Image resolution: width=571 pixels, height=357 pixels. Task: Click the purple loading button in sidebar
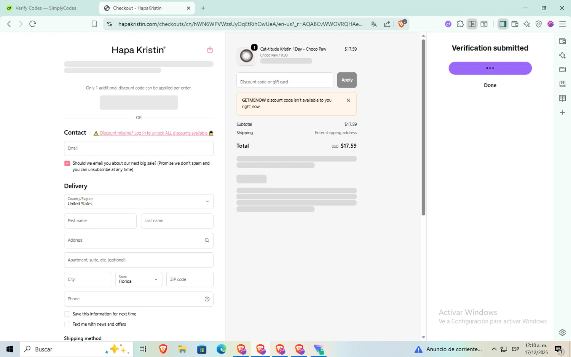point(490,68)
